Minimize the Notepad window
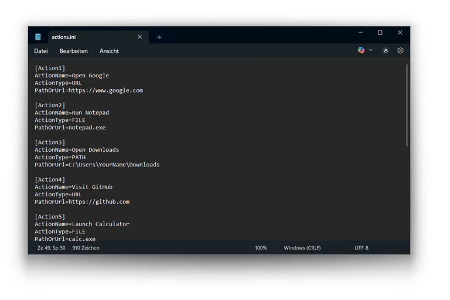Image resolution: width=450 pixels, height=300 pixels. coord(360,32)
